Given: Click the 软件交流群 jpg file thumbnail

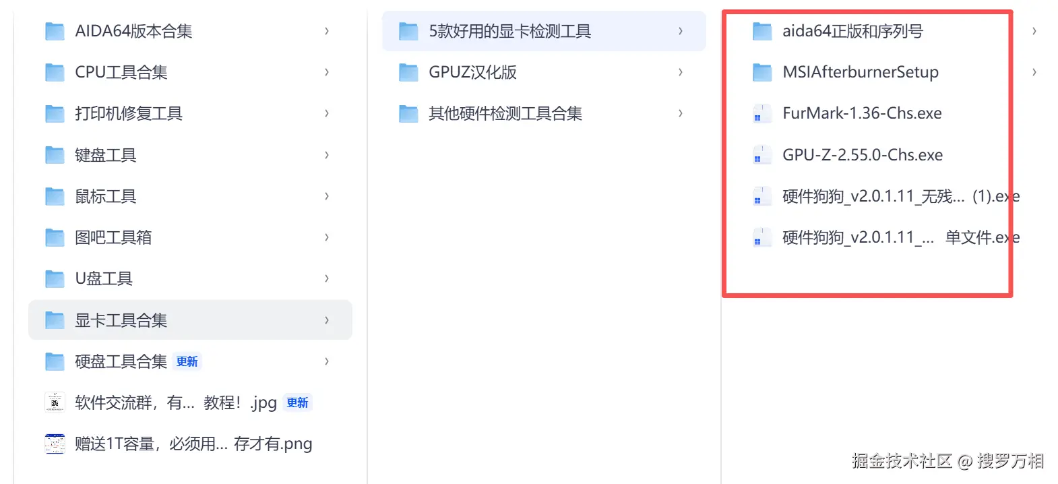Looking at the screenshot, I should tap(55, 402).
